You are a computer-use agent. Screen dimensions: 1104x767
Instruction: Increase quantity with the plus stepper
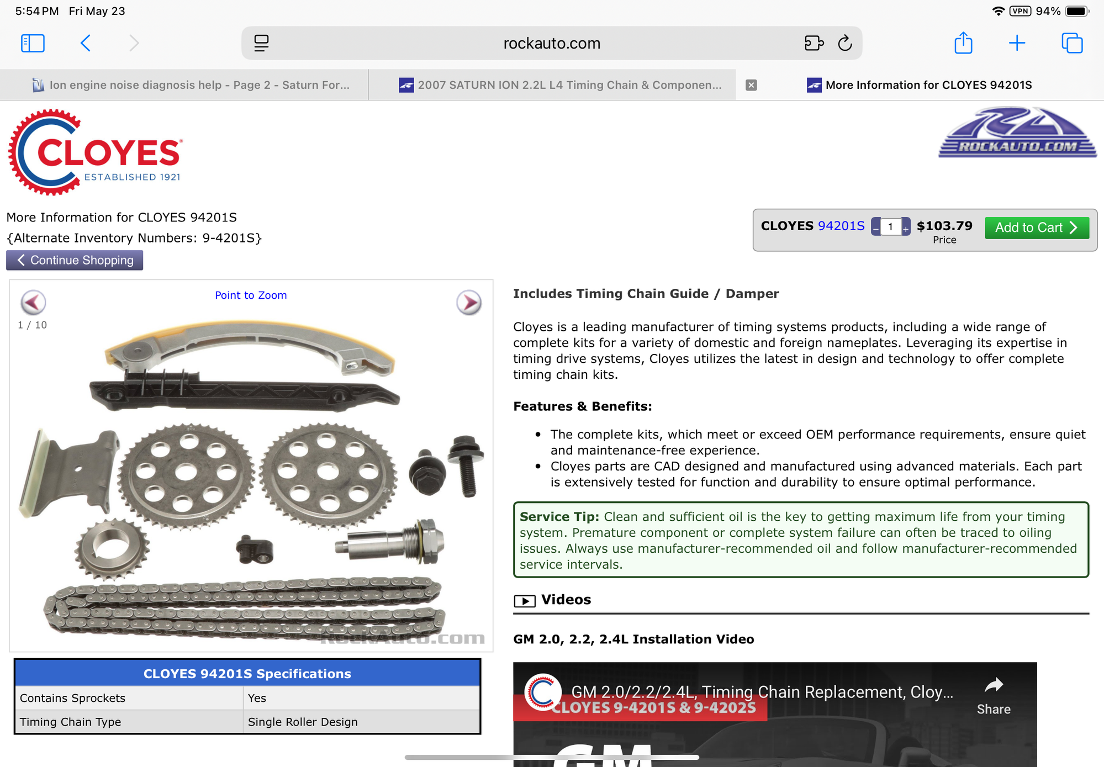point(906,228)
